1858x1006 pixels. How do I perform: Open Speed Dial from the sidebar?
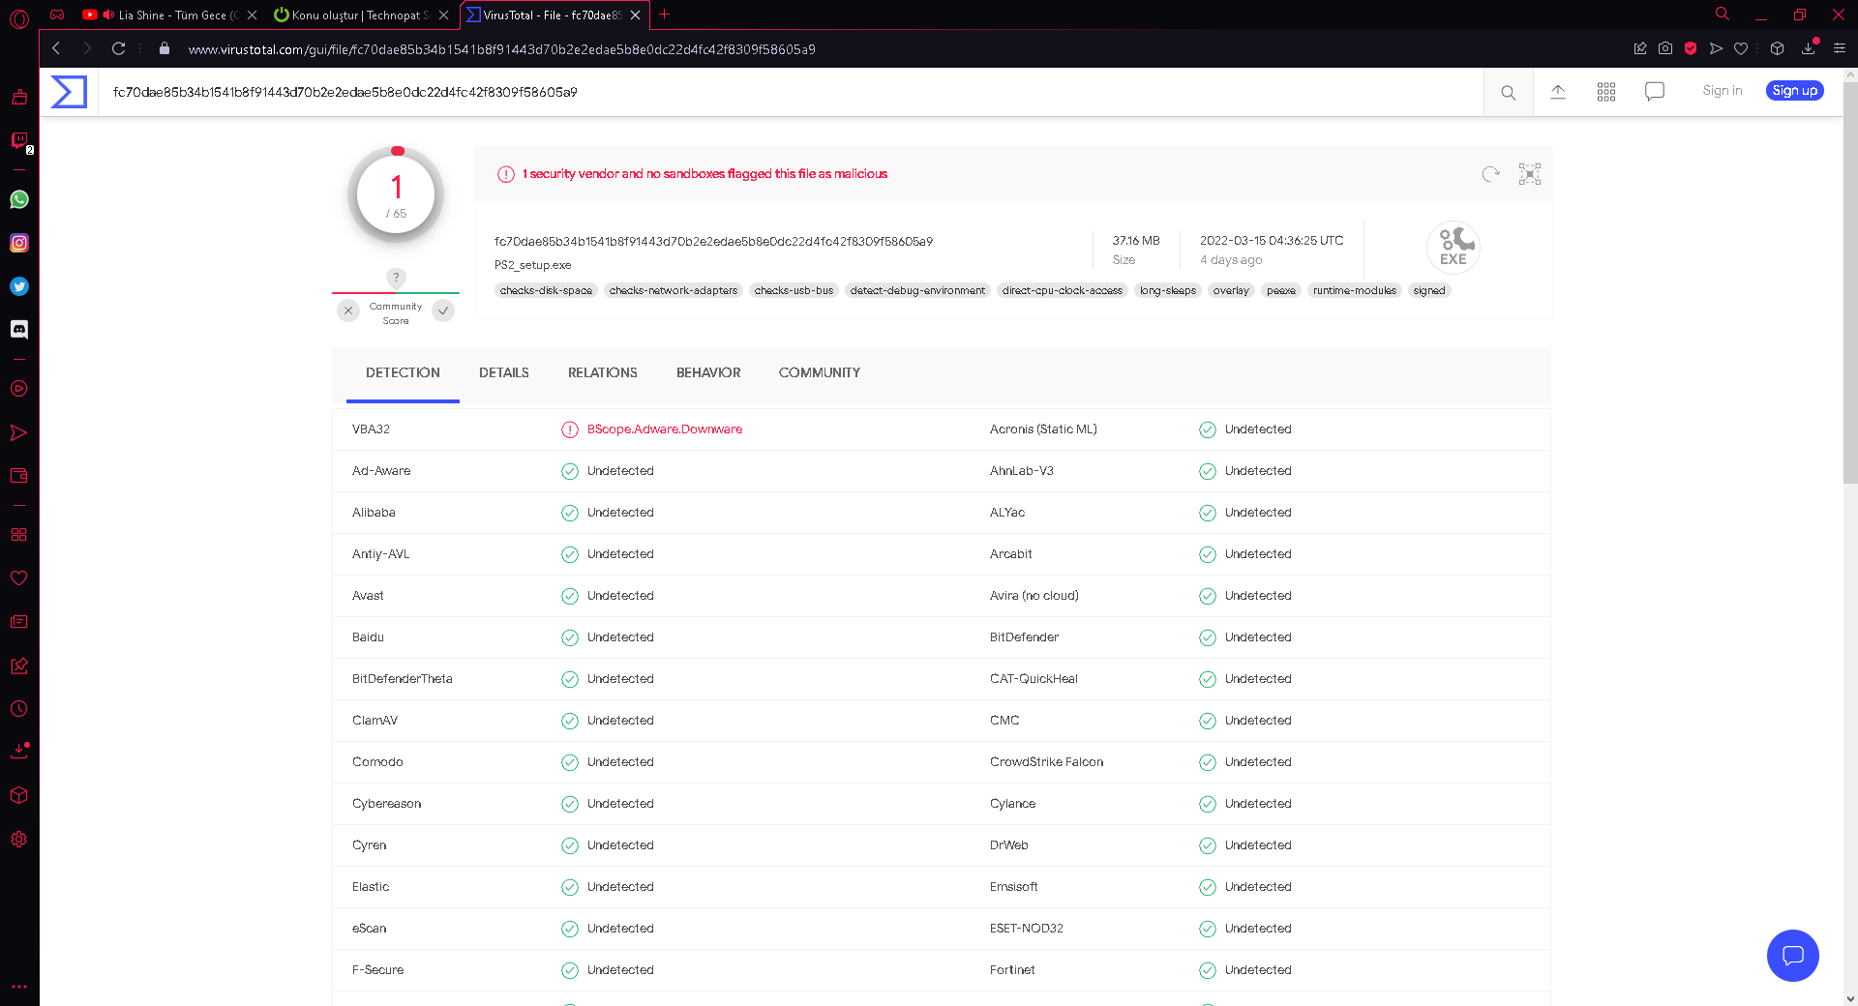18,535
